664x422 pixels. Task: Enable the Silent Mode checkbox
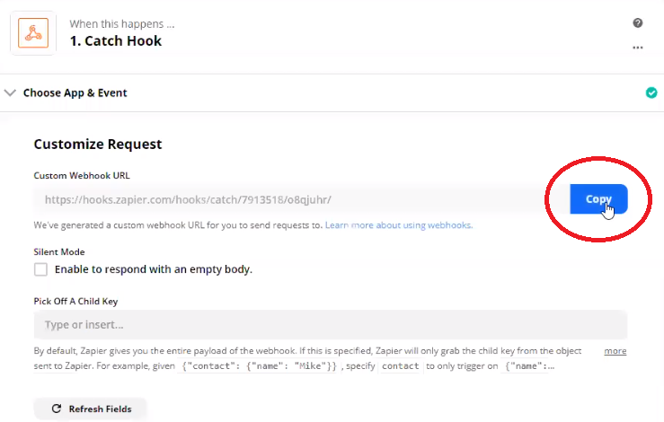pyautogui.click(x=40, y=269)
